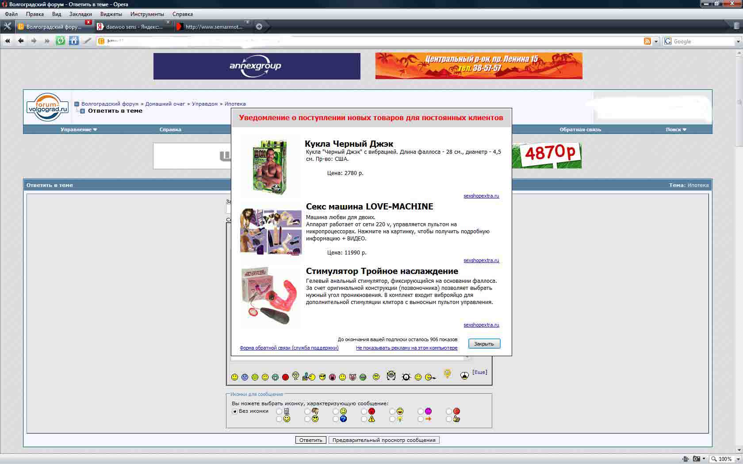Open the closed tabs trash icon
This screenshot has width=743, height=464.
[736, 26]
